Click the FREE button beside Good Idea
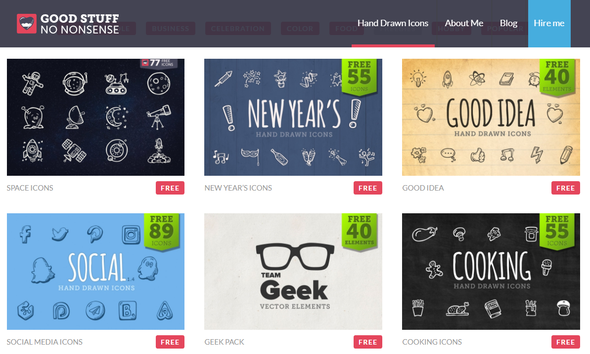The image size is (590, 354). point(566,188)
